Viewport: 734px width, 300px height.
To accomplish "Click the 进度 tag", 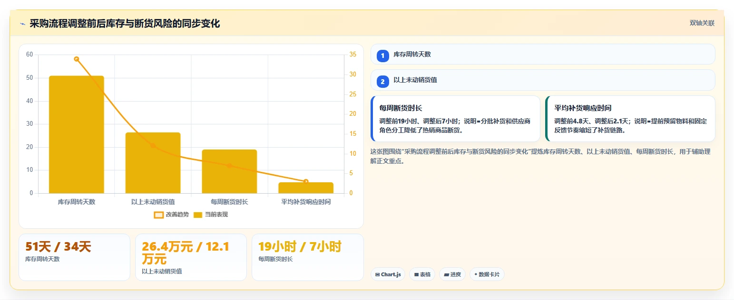I will pyautogui.click(x=452, y=274).
